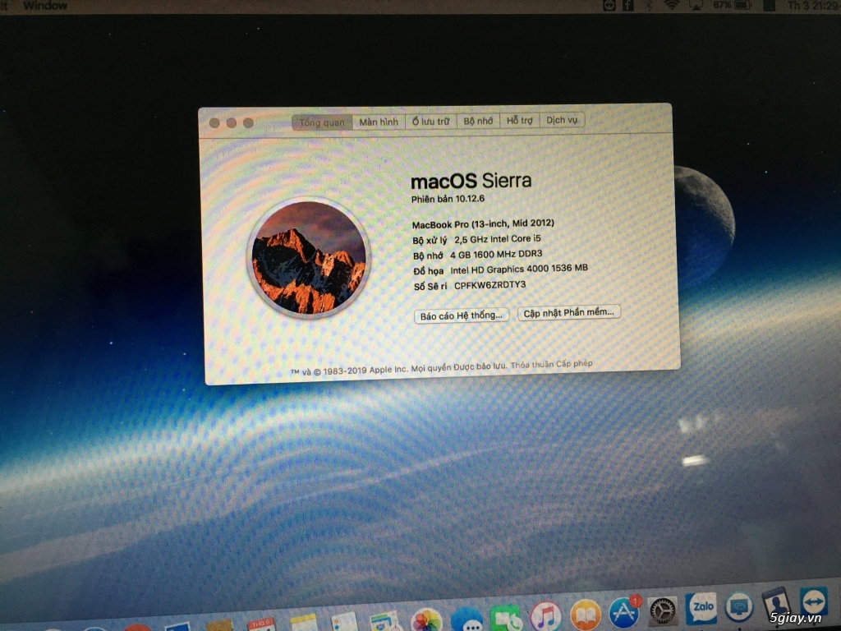The height and width of the screenshot is (631, 841).
Task: Open the Bluetooth menu bar icon
Action: coord(649,6)
